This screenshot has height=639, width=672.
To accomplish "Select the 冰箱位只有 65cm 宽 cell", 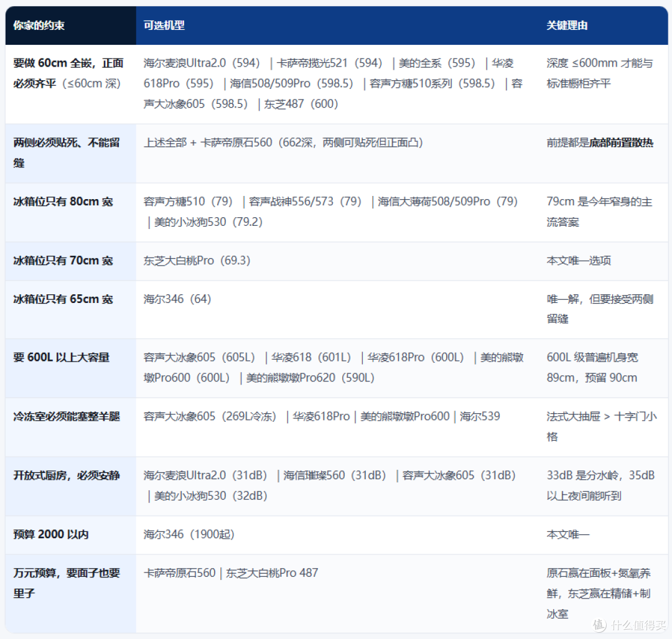I will click(x=71, y=309).
